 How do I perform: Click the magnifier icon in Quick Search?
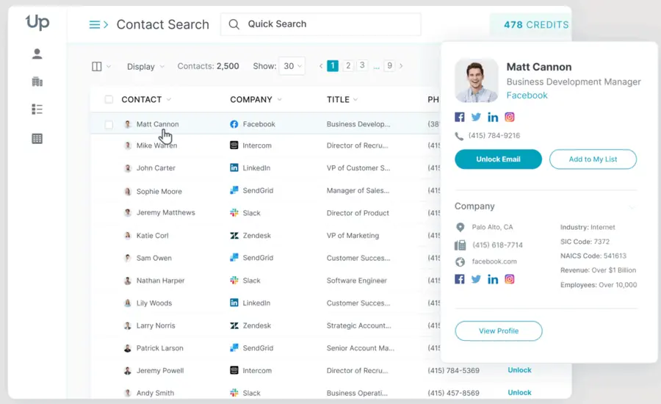tap(234, 24)
